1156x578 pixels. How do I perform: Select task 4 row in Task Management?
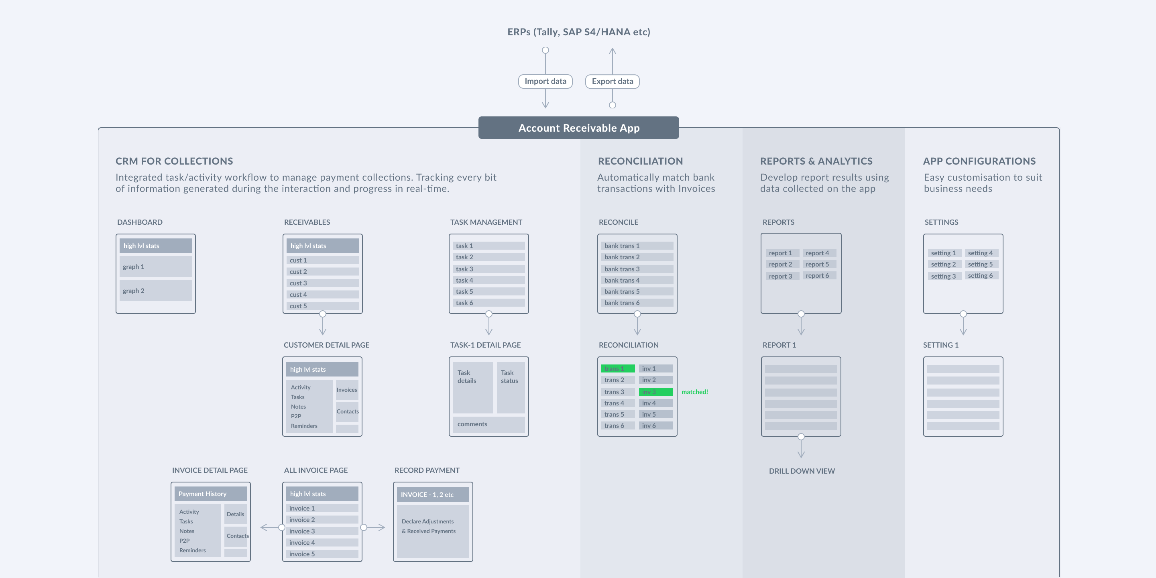(489, 281)
